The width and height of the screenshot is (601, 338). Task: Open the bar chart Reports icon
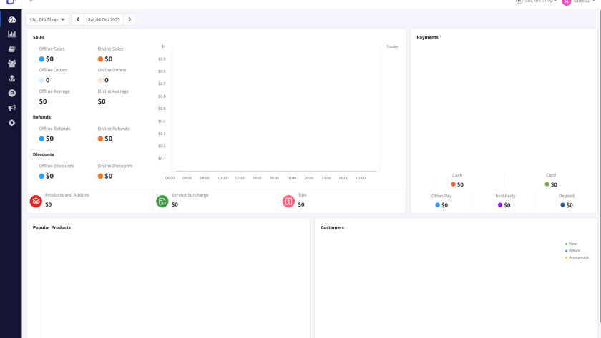pos(11,34)
